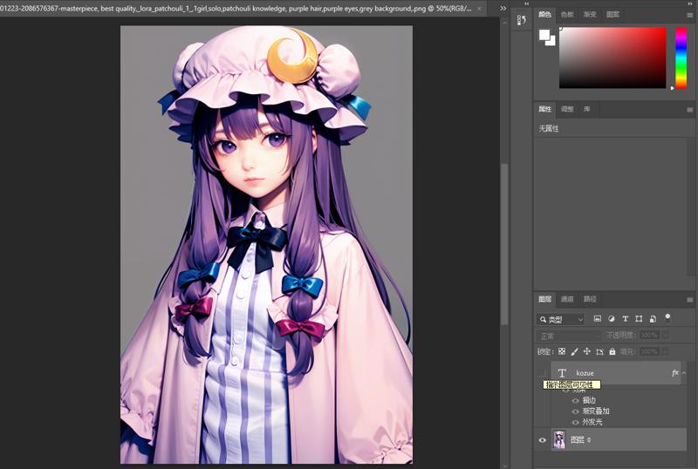Click the background color swatch
Screen dimensions: 698x469
pos(552,42)
